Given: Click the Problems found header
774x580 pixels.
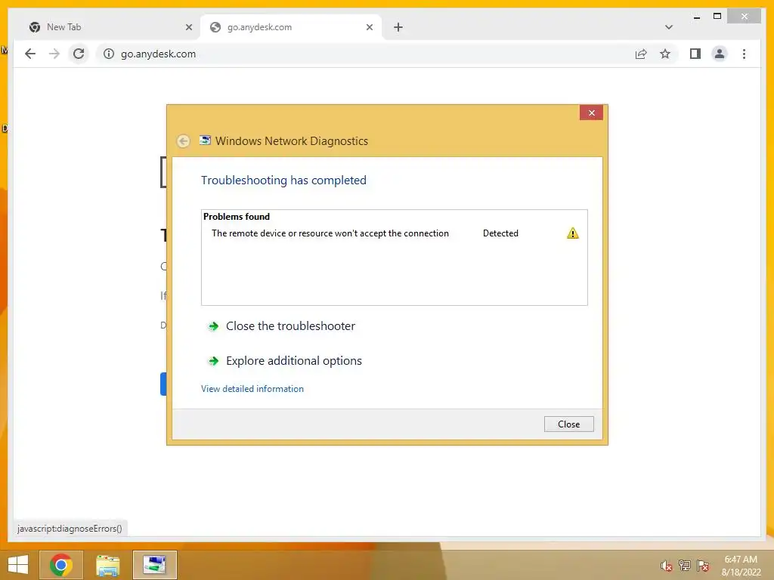Looking at the screenshot, I should point(237,217).
